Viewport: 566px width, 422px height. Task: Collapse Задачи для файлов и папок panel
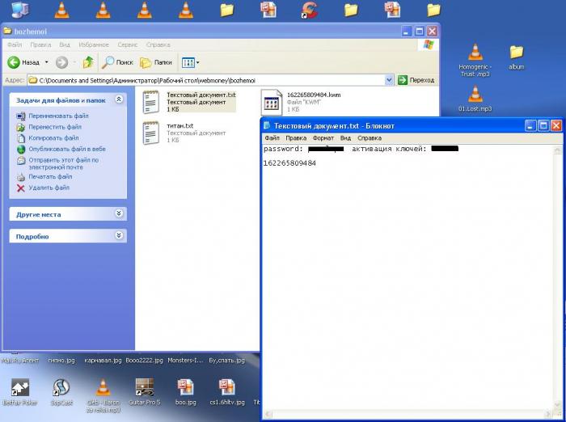point(119,99)
